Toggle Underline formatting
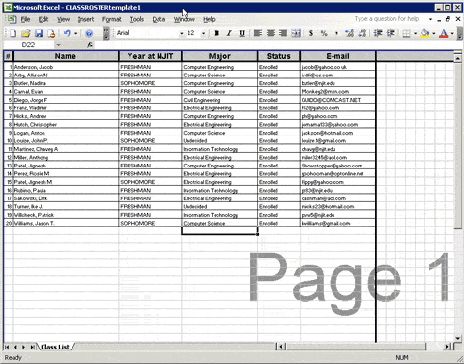Image resolution: width=464 pixels, height=364 pixels. tap(242, 33)
